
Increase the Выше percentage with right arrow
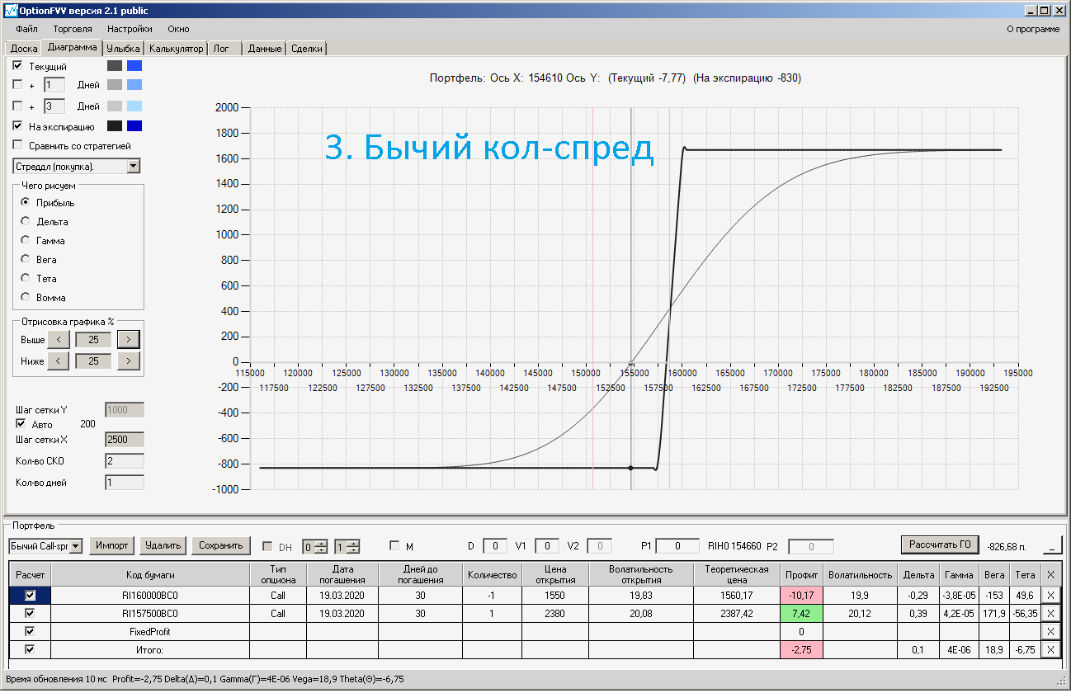(128, 339)
